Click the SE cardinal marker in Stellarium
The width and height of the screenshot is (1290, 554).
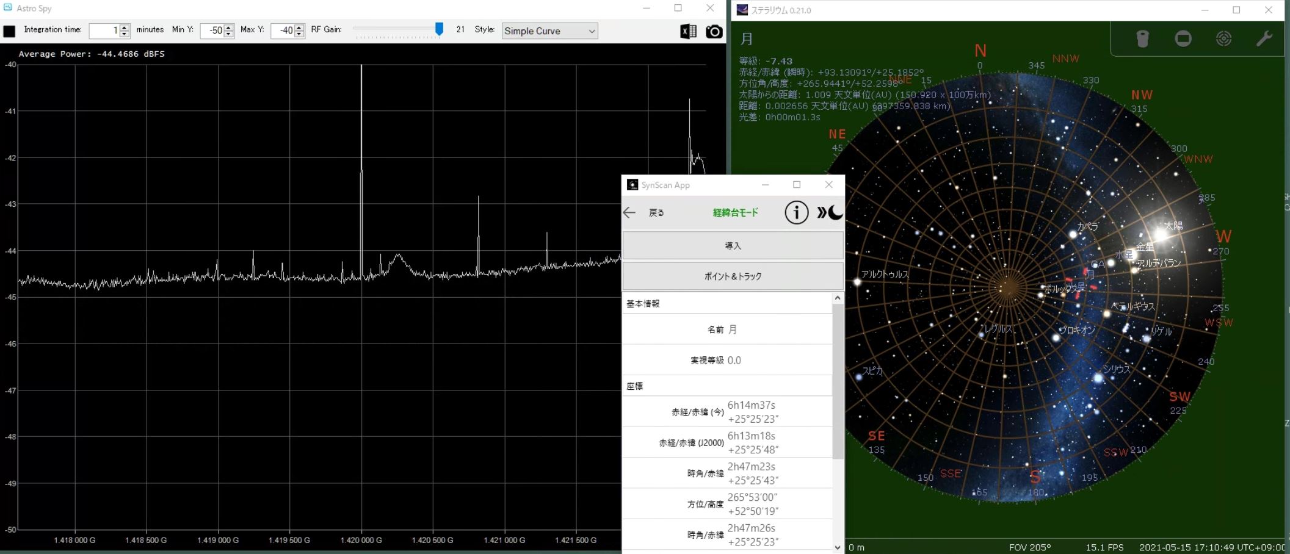(877, 436)
